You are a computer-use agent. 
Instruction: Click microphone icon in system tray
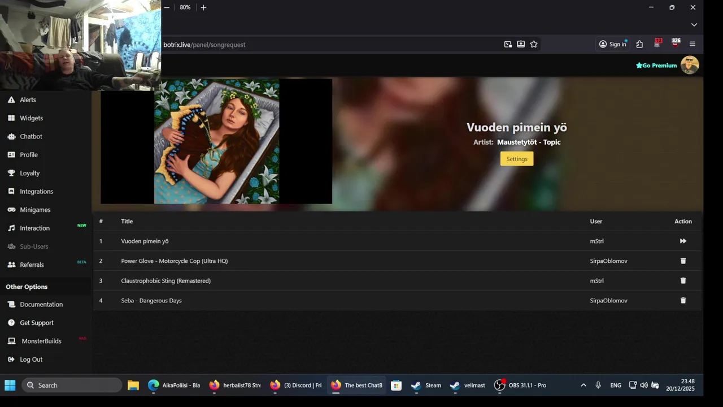click(598, 386)
